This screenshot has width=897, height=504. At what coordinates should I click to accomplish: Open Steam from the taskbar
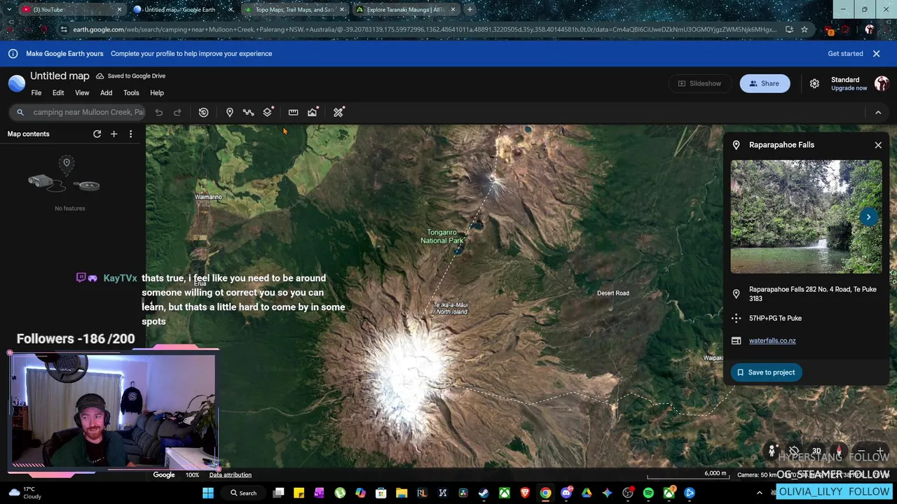click(484, 493)
